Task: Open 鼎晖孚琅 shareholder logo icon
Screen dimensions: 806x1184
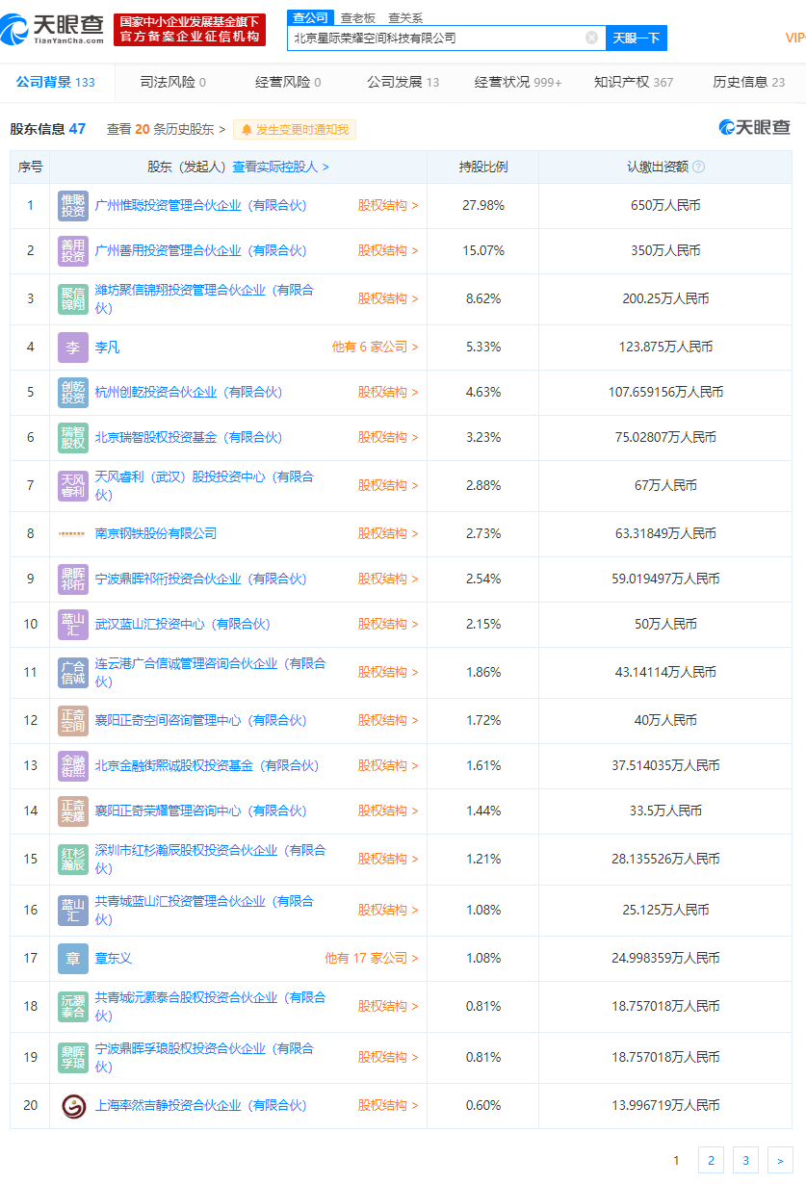Action: (73, 1057)
